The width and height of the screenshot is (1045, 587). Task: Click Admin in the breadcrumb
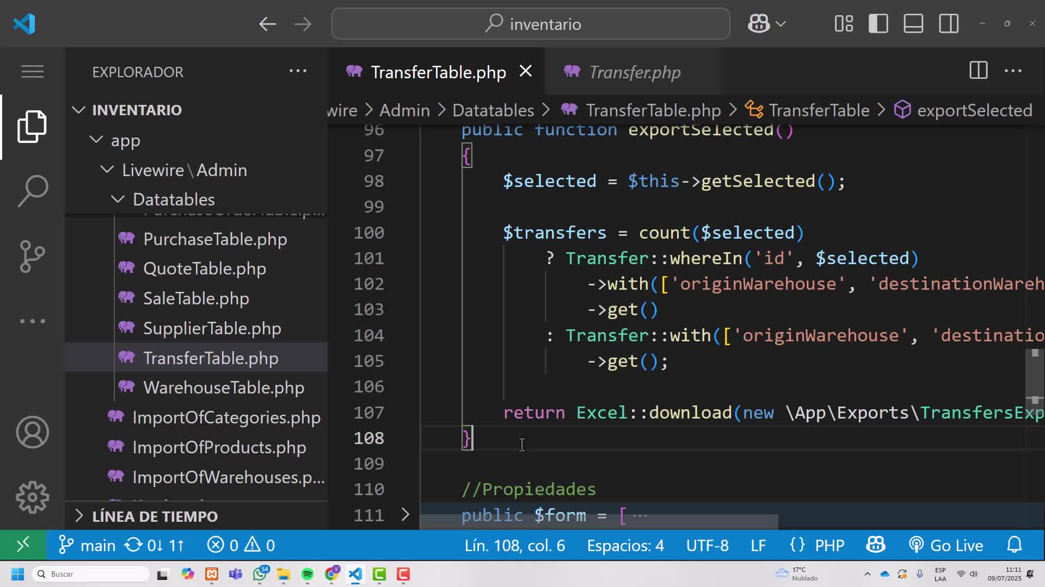(x=404, y=110)
